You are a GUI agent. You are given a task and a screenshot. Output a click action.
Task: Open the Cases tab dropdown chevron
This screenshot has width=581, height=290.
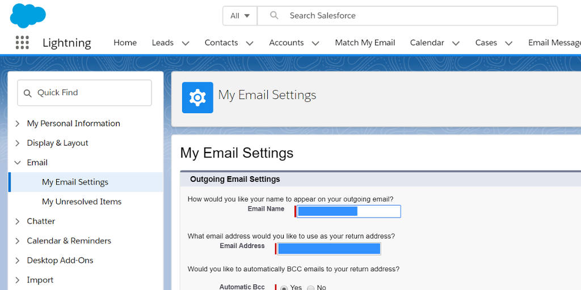point(509,43)
